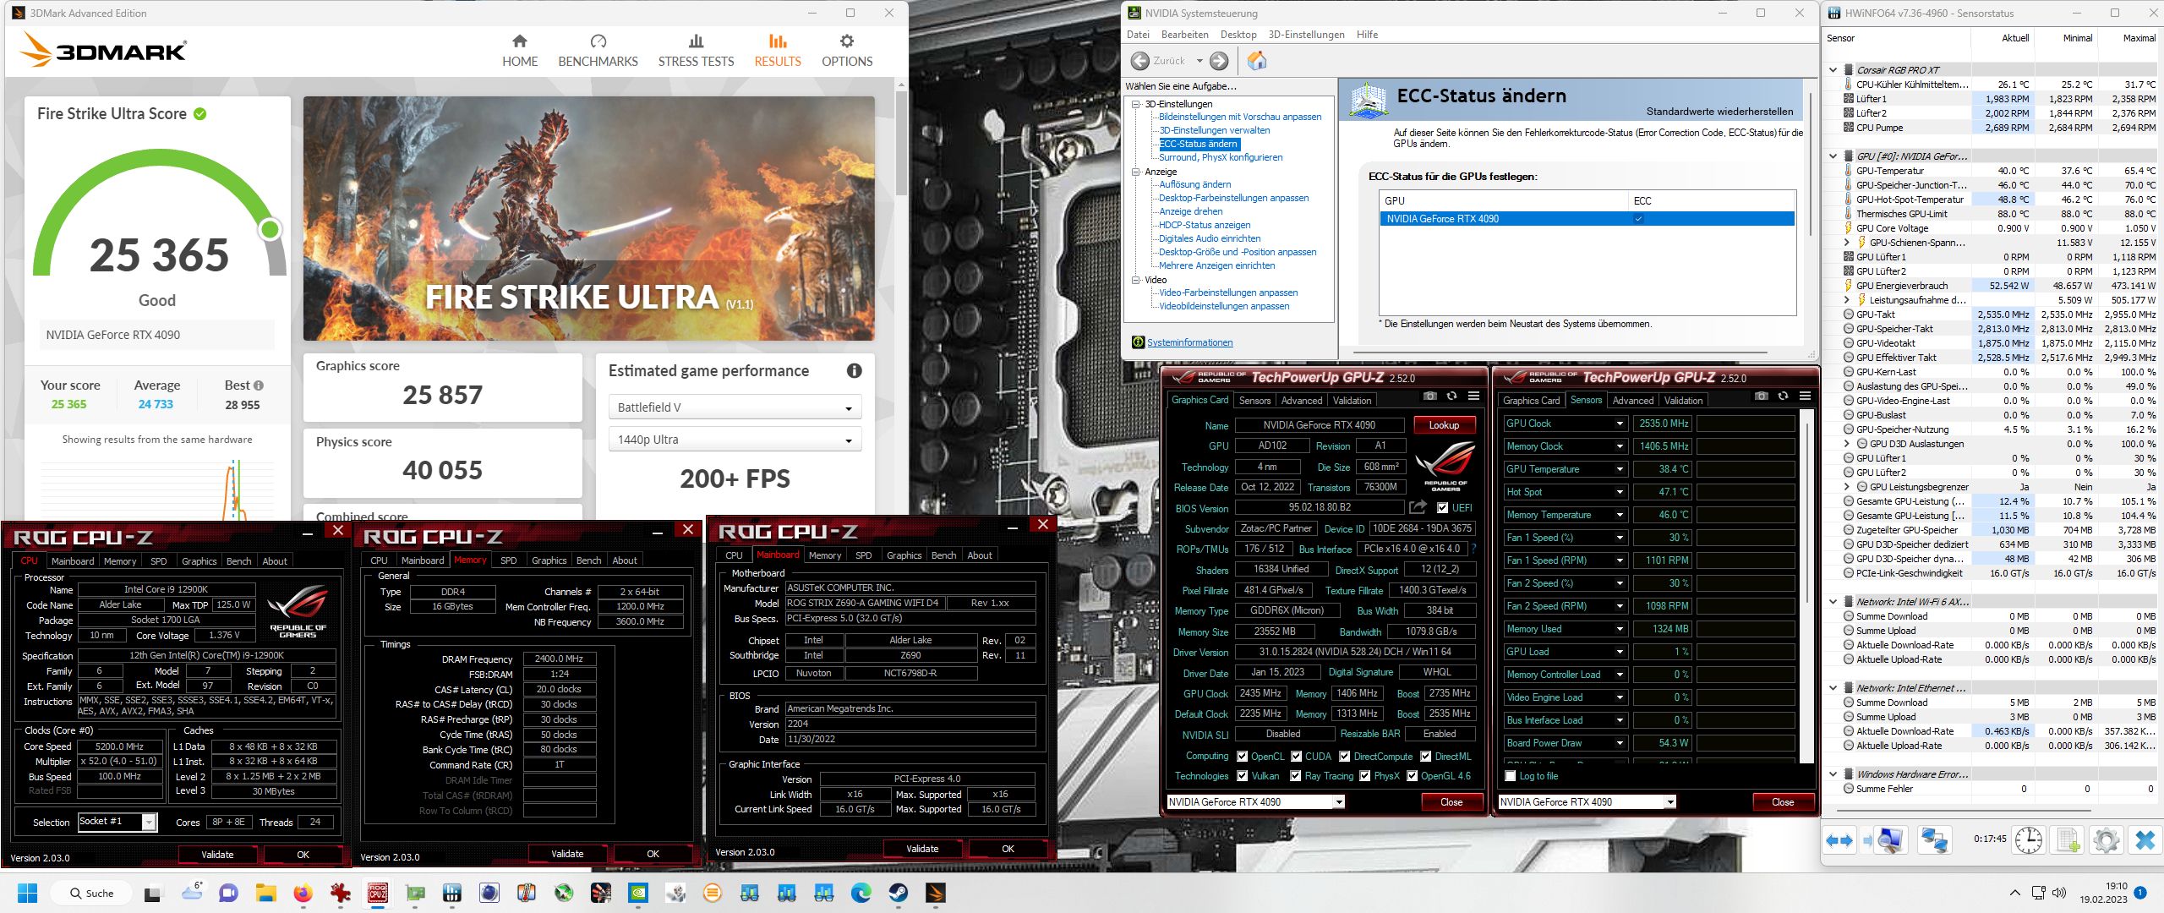Viewport: 2164px width, 913px height.
Task: Click HWiNFO clock reset icon
Action: (2028, 839)
